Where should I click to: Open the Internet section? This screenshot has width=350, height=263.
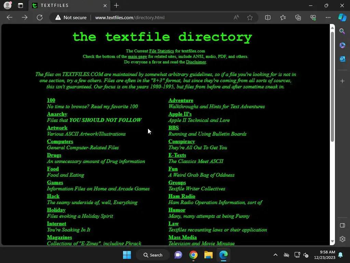[56, 223]
